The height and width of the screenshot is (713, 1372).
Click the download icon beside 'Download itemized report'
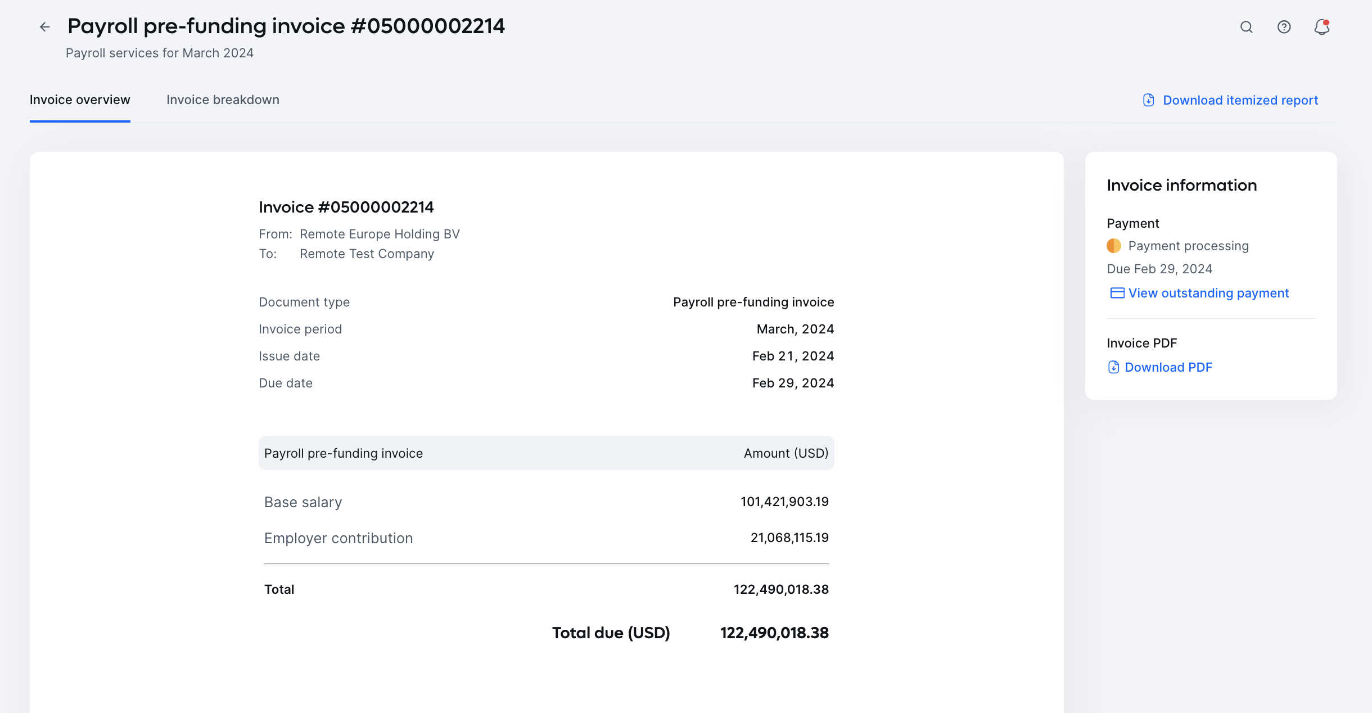click(x=1149, y=100)
